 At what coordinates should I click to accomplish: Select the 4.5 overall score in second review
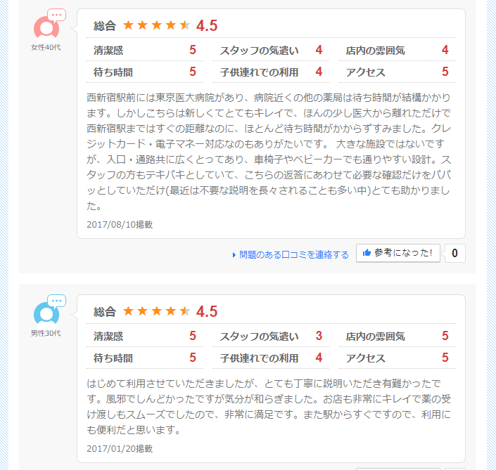coord(207,311)
